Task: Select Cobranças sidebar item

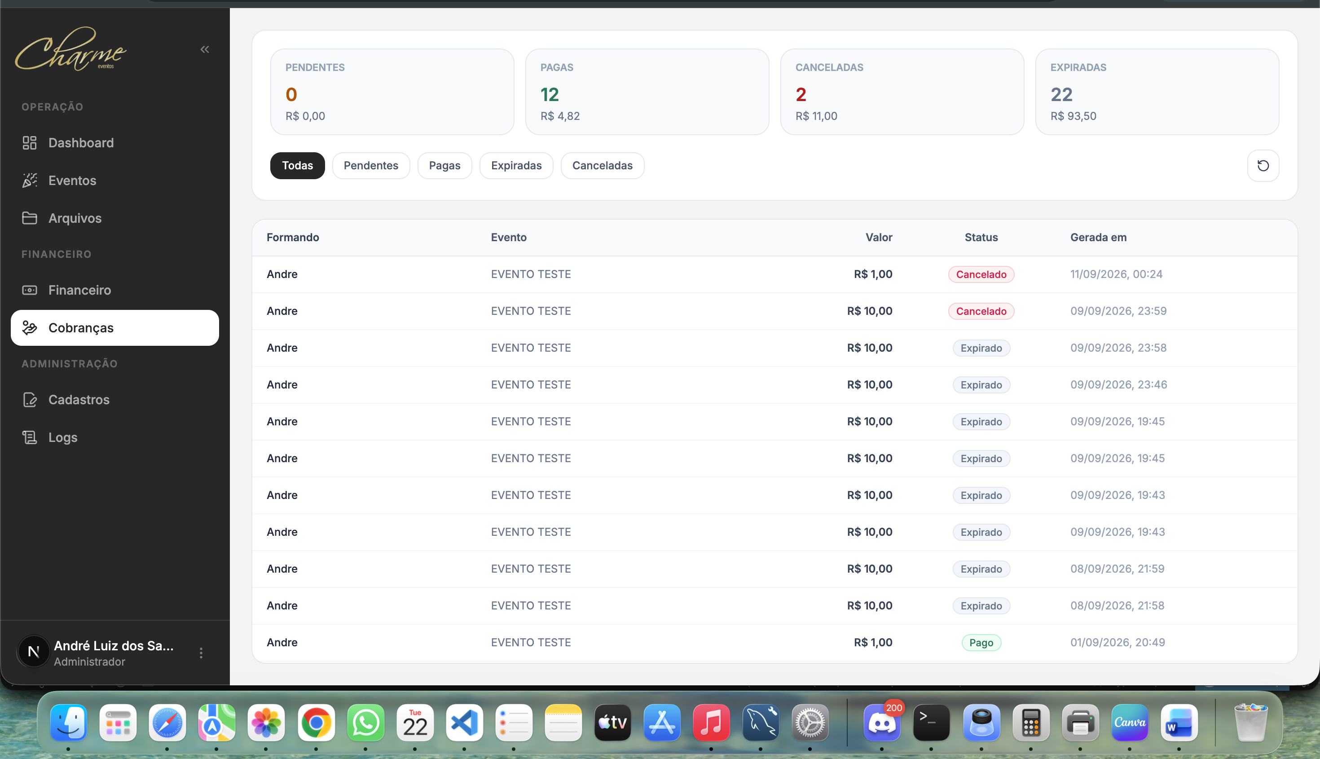Action: click(114, 328)
